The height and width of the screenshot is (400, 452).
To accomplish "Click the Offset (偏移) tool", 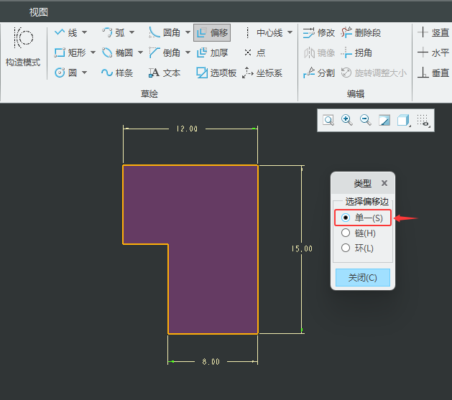I will tap(212, 32).
